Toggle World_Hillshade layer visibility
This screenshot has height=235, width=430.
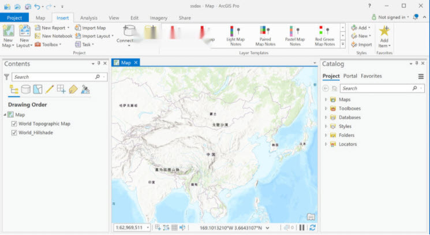[14, 132]
